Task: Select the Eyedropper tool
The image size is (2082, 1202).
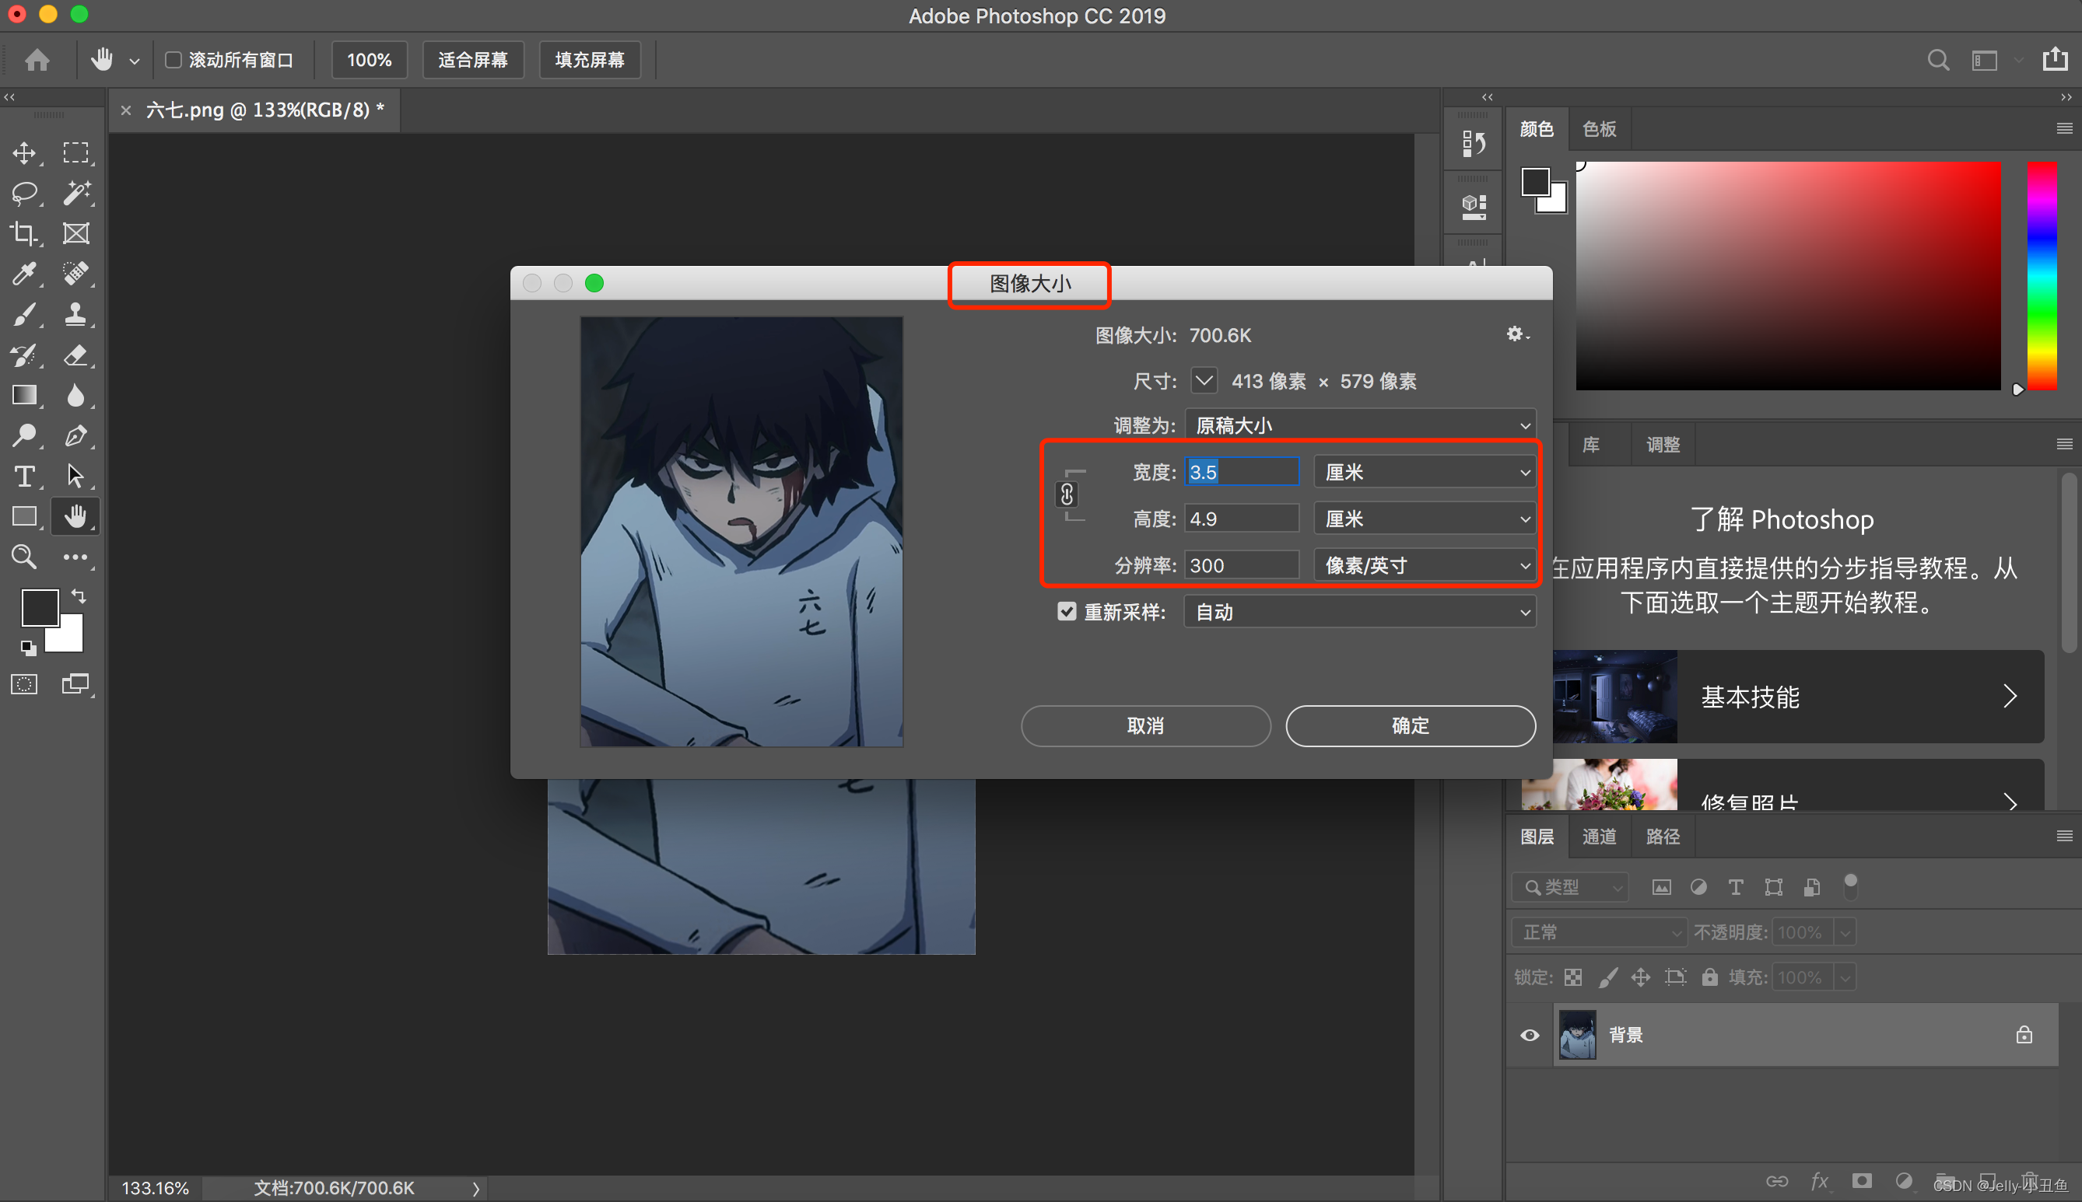Action: pyautogui.click(x=24, y=274)
